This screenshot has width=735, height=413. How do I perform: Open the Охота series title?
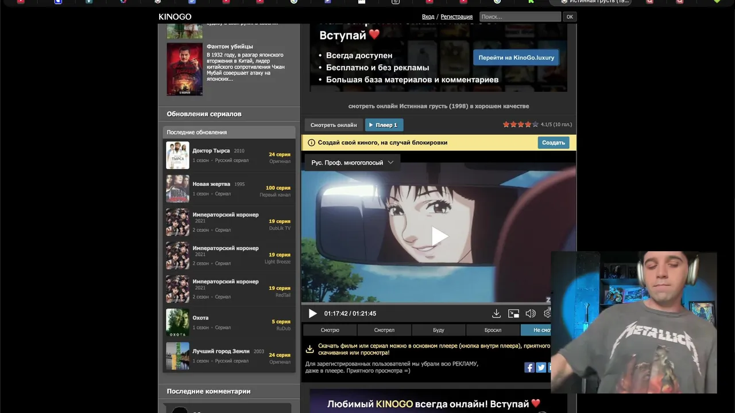click(x=200, y=318)
